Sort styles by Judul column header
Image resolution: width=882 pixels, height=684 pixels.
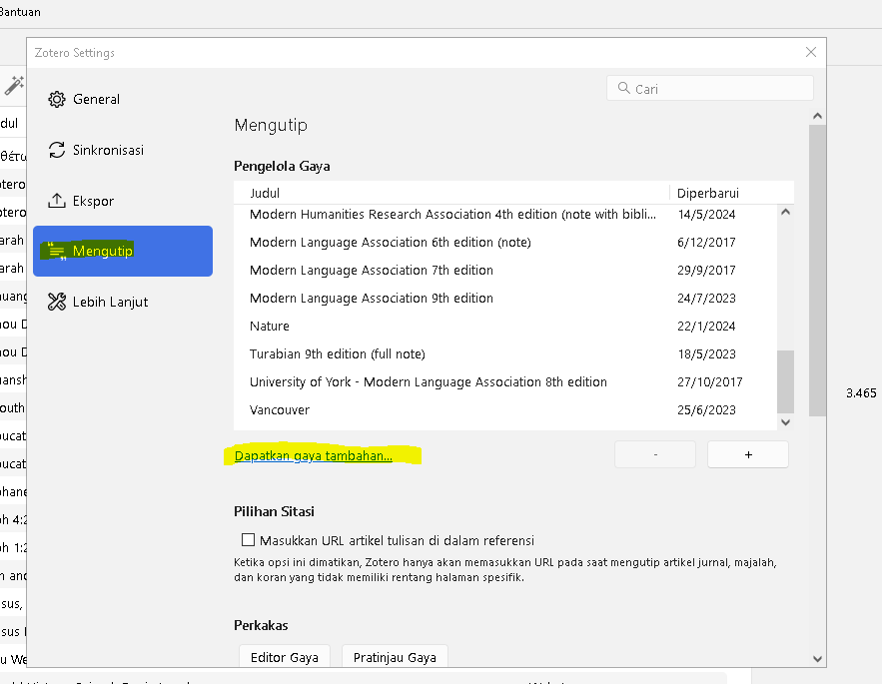451,193
